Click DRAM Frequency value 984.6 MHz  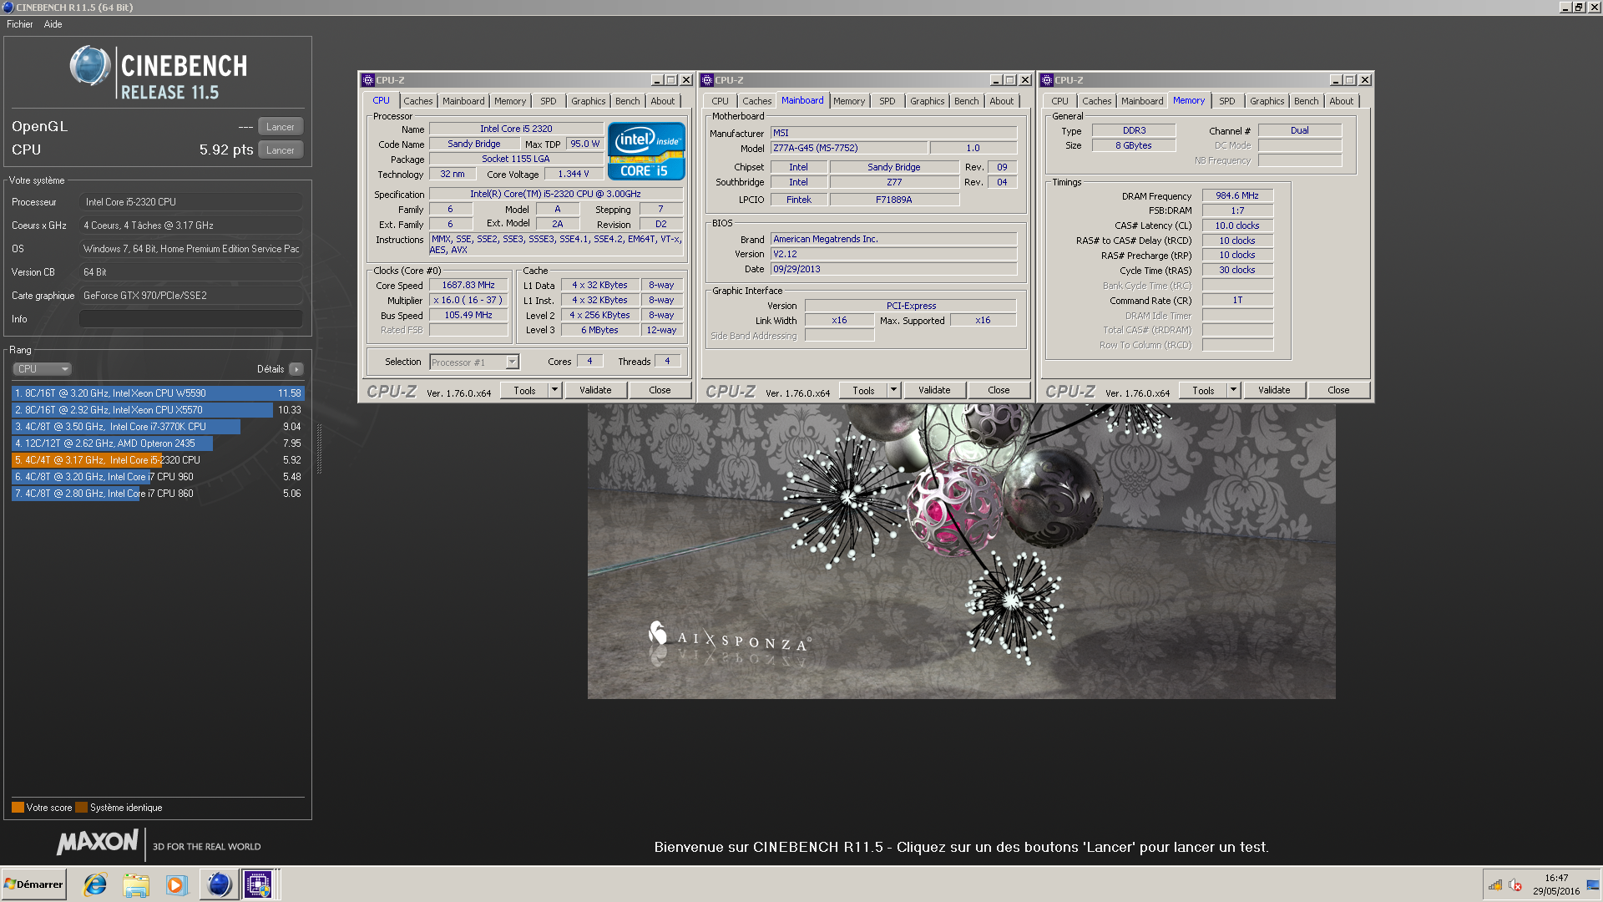(1237, 195)
